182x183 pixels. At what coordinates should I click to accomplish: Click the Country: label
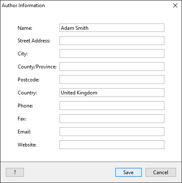tap(27, 93)
